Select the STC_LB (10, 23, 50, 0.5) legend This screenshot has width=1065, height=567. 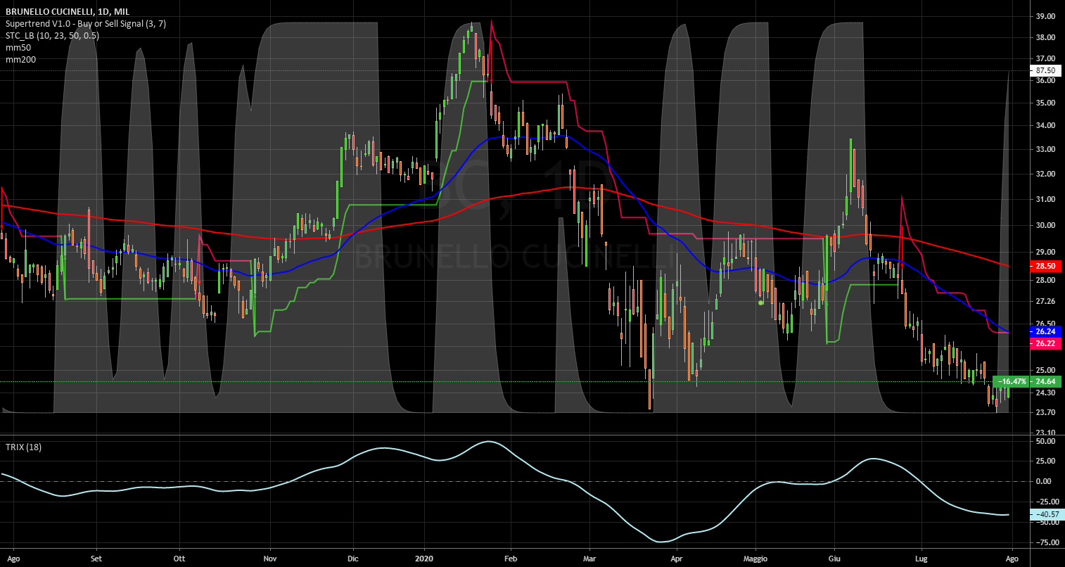click(53, 35)
